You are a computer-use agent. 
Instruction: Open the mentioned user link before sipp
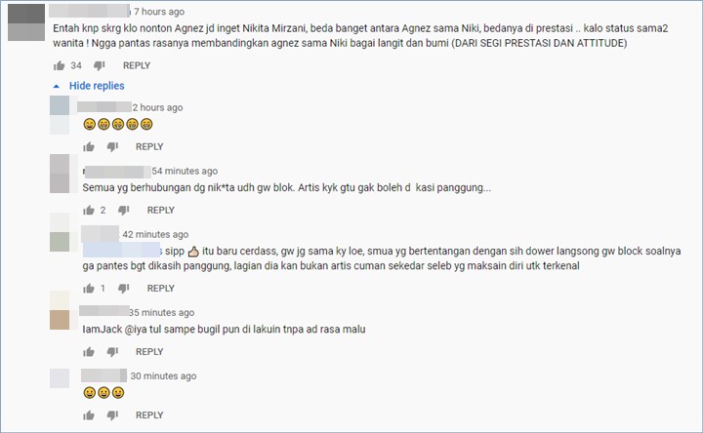click(122, 250)
